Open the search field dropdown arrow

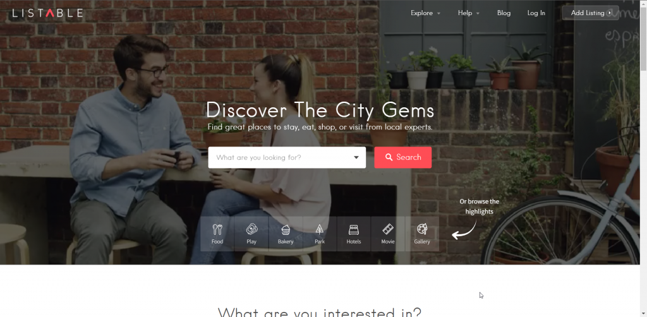point(356,157)
